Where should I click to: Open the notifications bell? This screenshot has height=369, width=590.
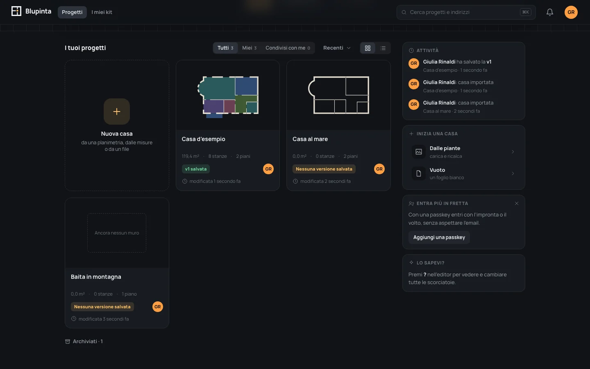coord(550,12)
